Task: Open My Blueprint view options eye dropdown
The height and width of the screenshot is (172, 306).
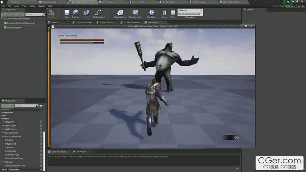Action: coord(42,106)
